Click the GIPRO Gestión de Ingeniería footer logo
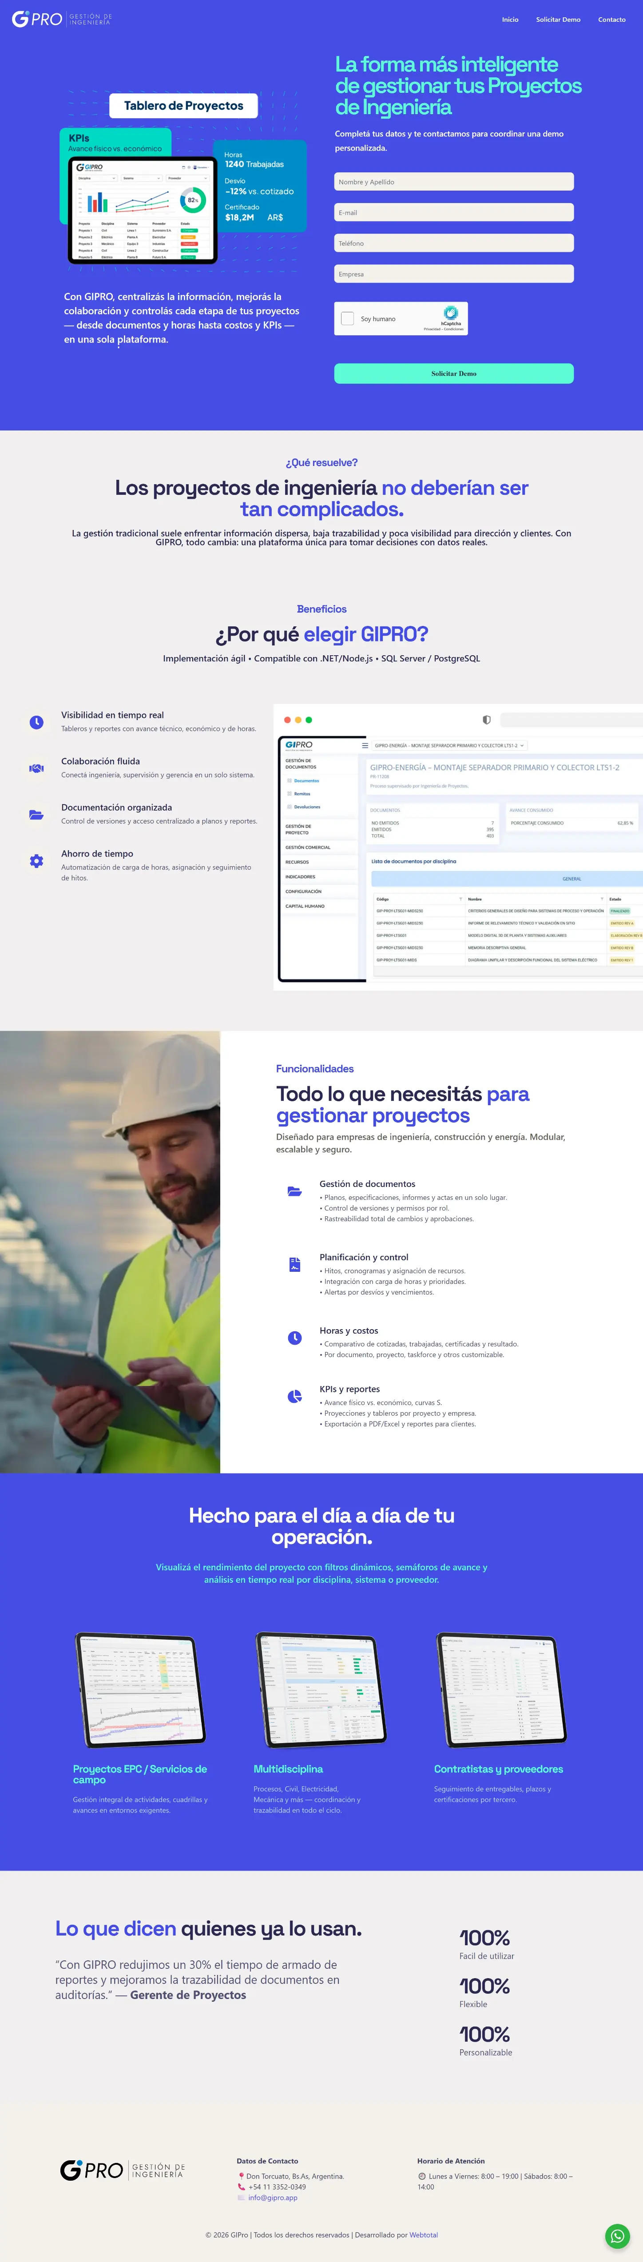This screenshot has height=2262, width=643. click(x=123, y=2170)
